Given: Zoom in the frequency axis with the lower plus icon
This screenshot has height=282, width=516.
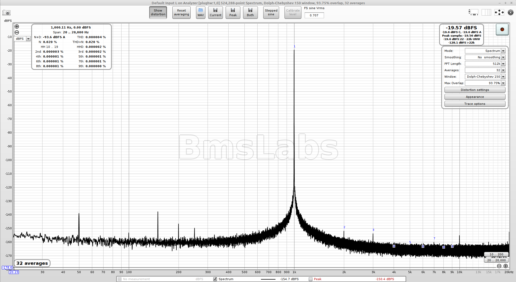Looking at the screenshot, I should (x=506, y=266).
